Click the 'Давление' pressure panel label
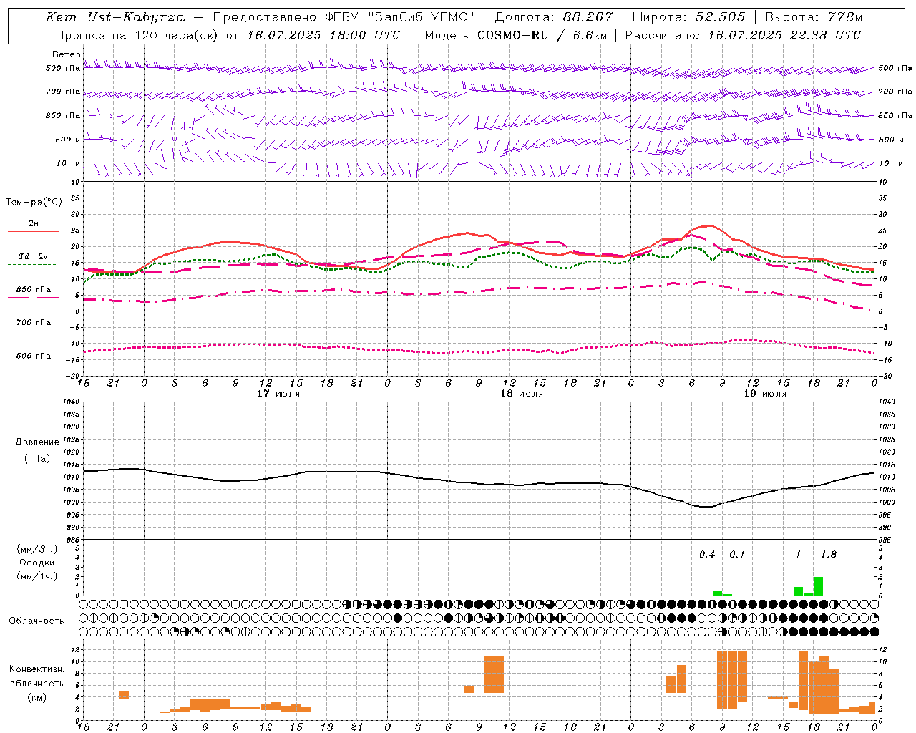 (37, 442)
